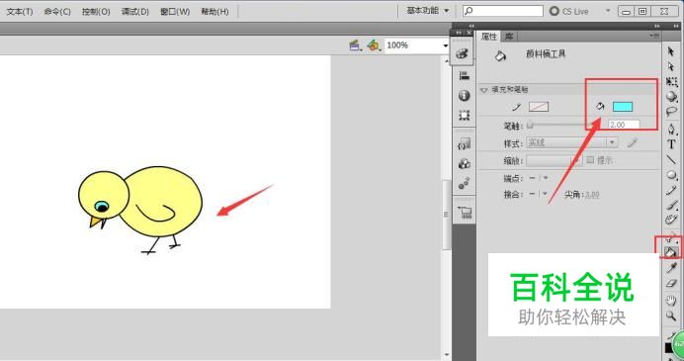Open the 样式 stroke style dropdown
Viewport: 684px width, 361px height.
click(x=572, y=142)
